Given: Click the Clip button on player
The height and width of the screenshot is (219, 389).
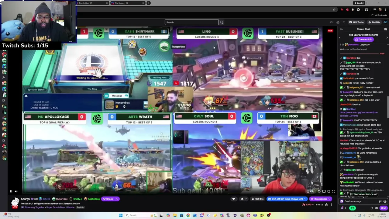Looking at the screenshot, I should point(310,191).
